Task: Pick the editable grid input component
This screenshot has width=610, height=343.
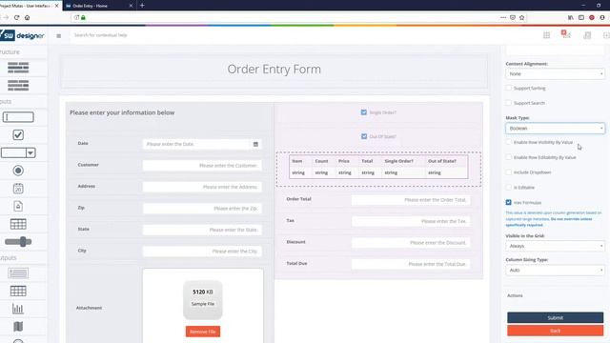Action: (18, 224)
